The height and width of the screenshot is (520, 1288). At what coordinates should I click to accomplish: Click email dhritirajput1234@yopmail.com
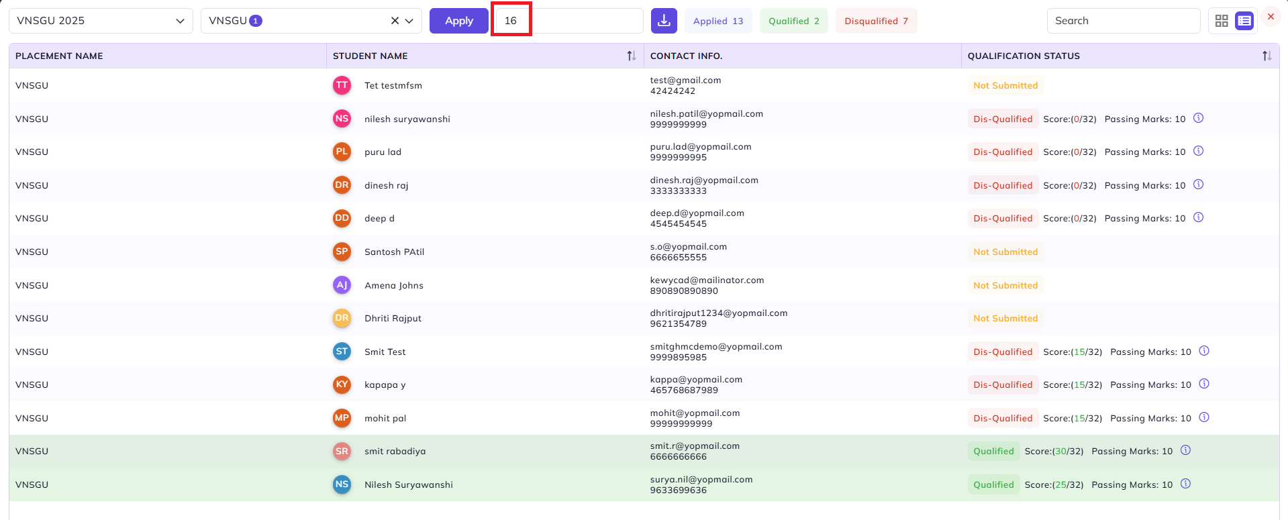coord(719,313)
